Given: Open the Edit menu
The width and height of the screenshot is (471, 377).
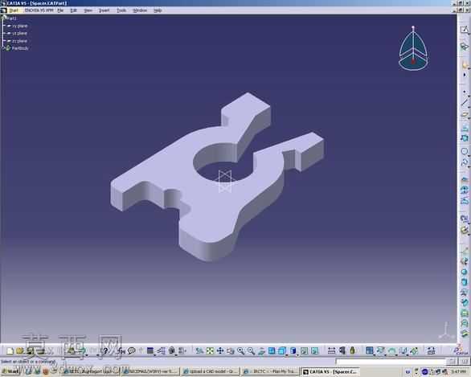Looking at the screenshot, I should click(73, 10).
